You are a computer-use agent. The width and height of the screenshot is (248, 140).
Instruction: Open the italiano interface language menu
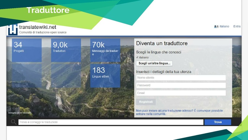(x=224, y=26)
